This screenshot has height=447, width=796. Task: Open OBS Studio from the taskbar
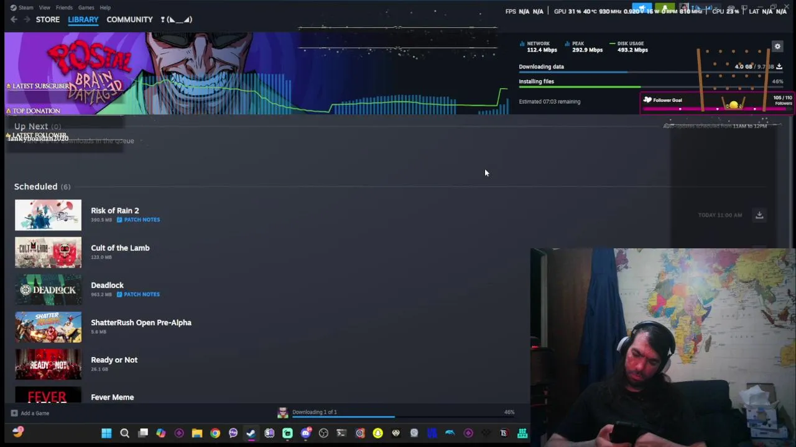323,433
